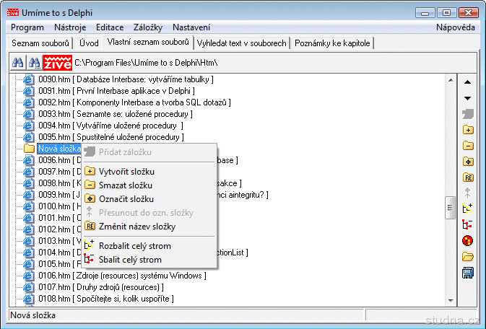The width and height of the screenshot is (486, 329).
Task: Click create folder plus icon in right toolbar
Action: [x=468, y=130]
